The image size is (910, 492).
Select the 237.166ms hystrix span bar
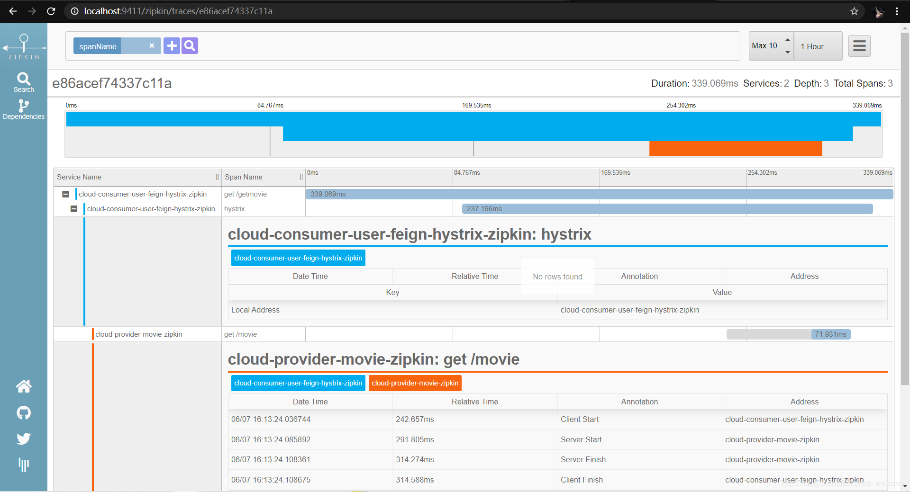(x=667, y=209)
